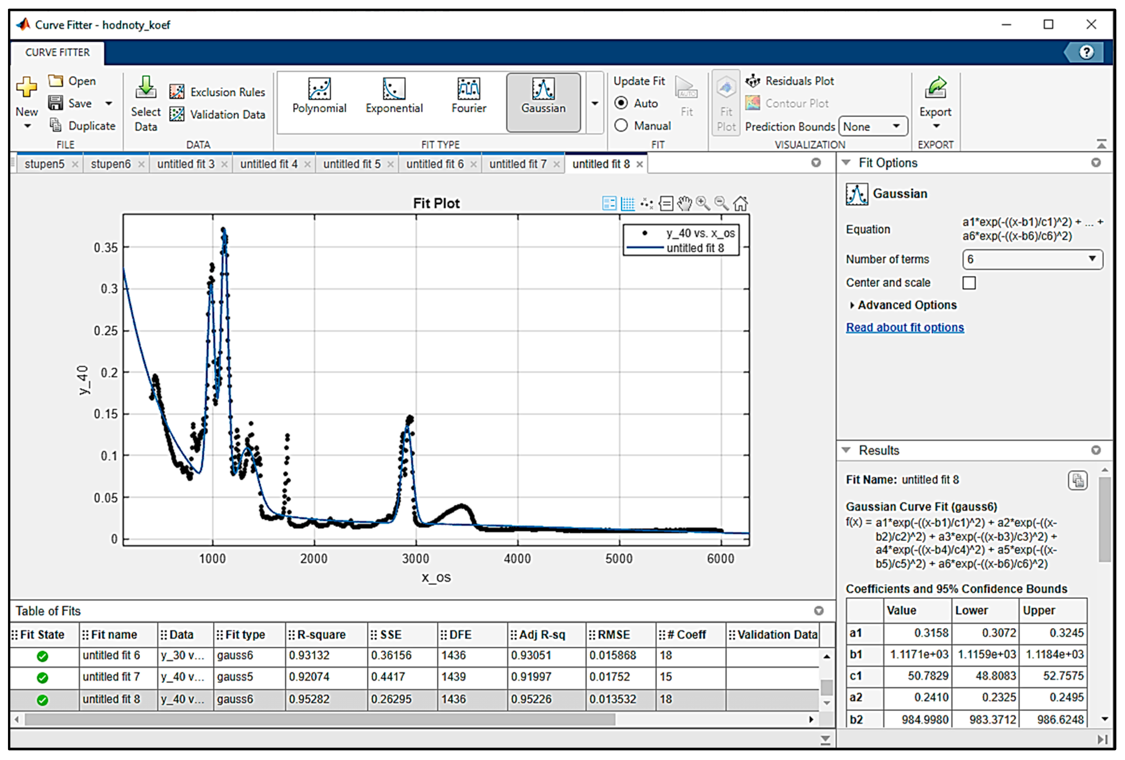Select the Fourier fit type icon
Image resolution: width=1125 pixels, height=760 pixels.
468,89
